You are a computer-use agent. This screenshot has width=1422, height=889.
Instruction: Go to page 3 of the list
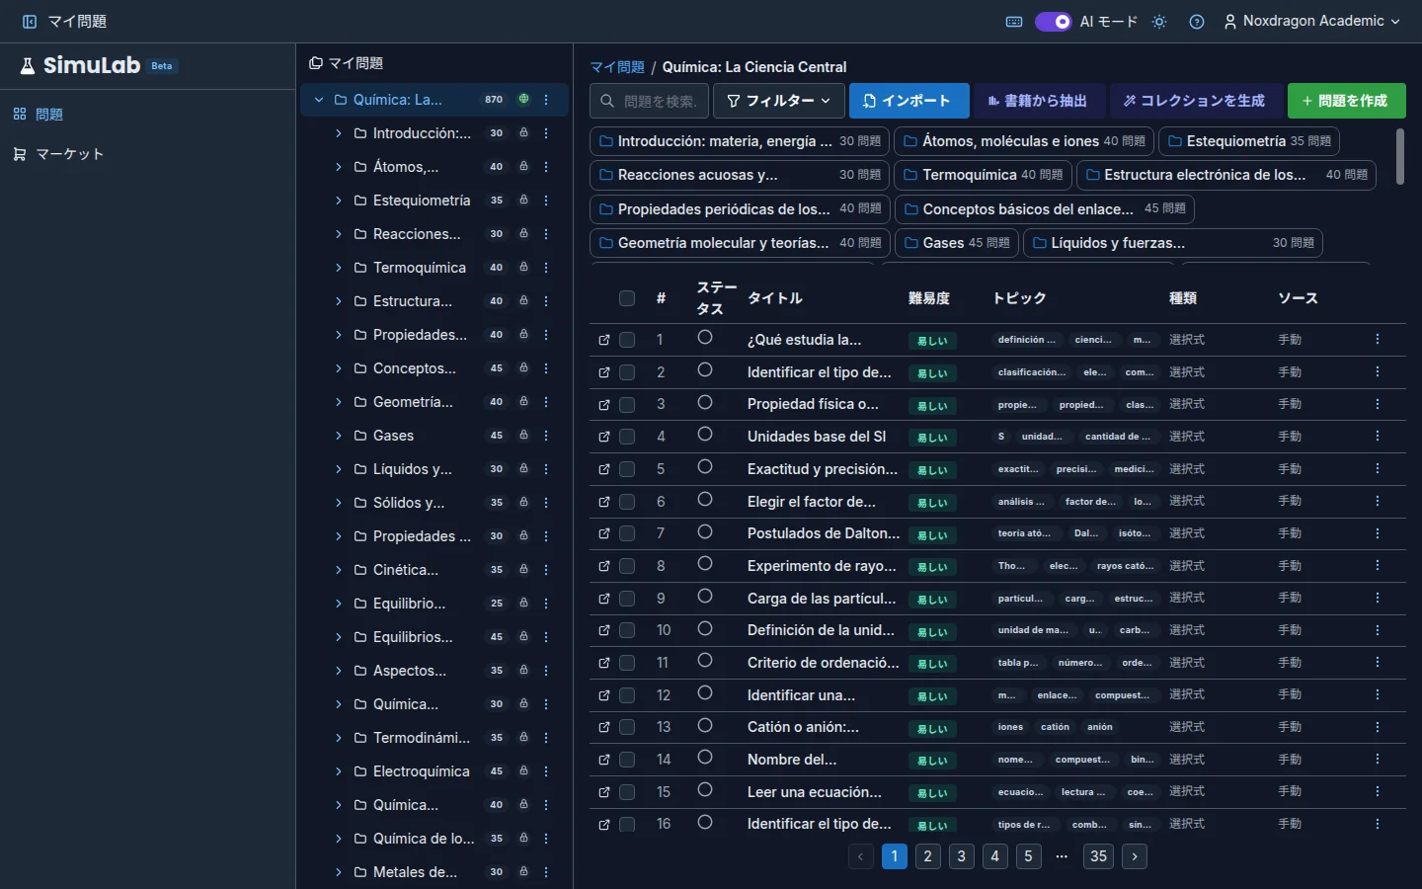[962, 856]
